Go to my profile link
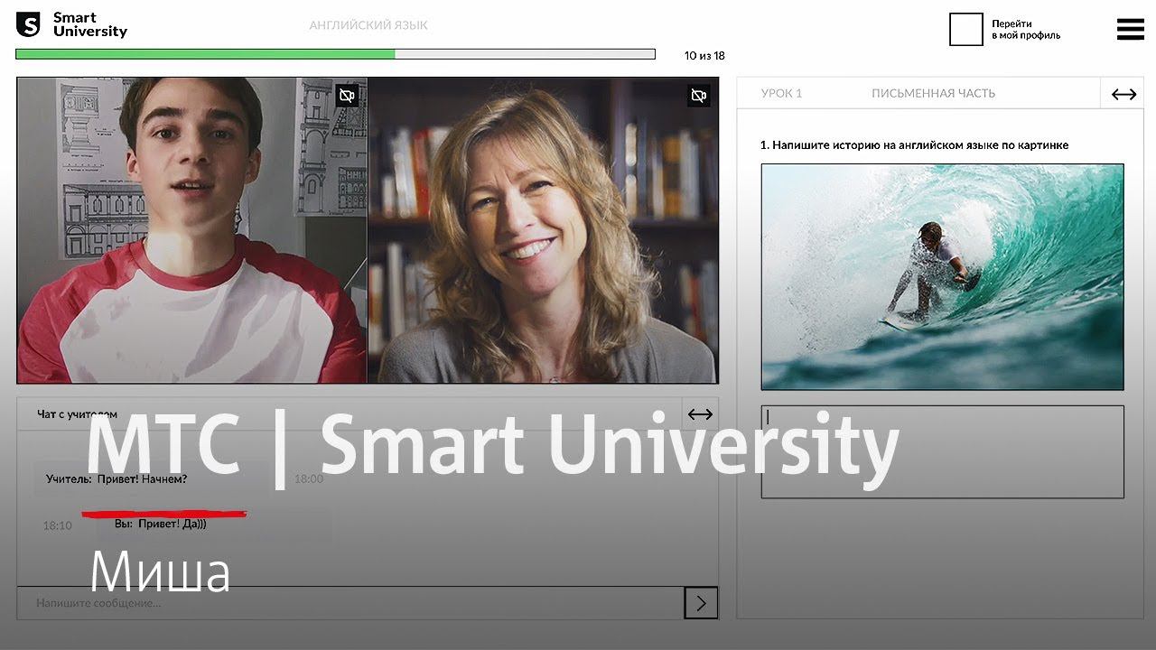 pyautogui.click(x=1026, y=30)
